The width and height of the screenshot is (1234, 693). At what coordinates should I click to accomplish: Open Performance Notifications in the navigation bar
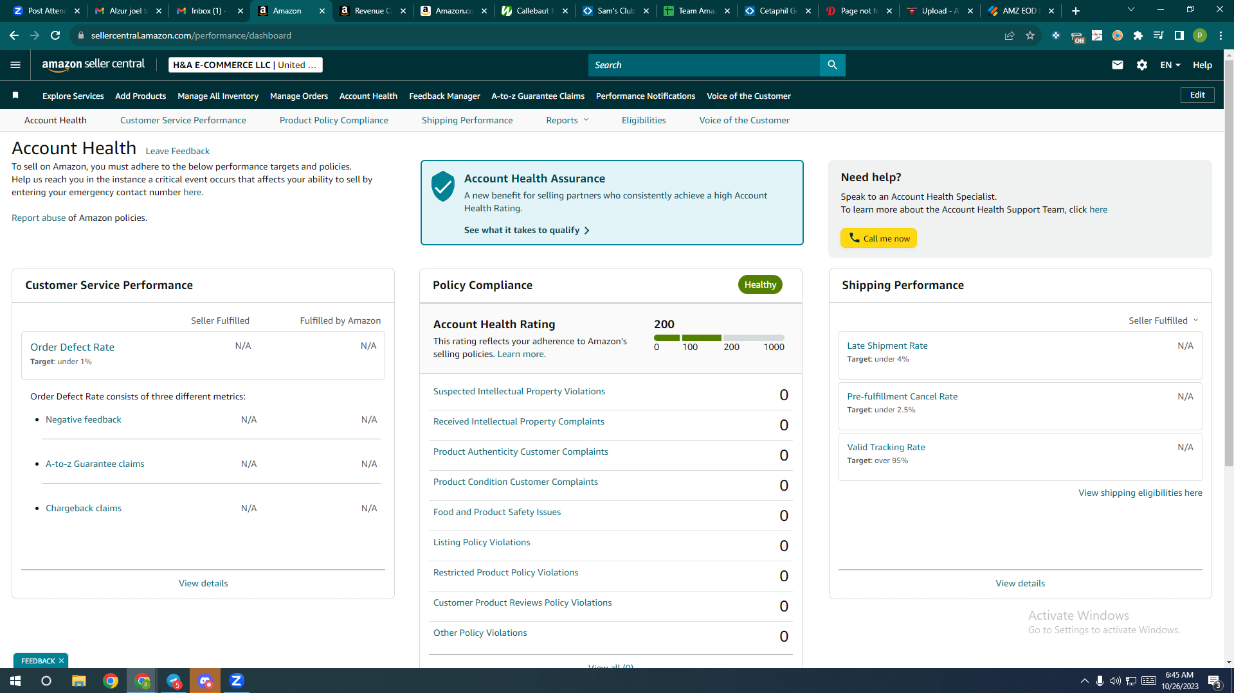pyautogui.click(x=646, y=96)
